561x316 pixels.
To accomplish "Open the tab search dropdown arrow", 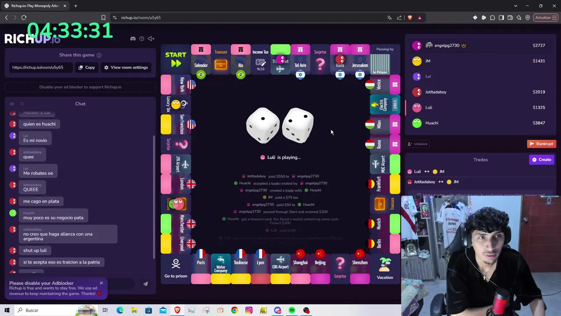I will pyautogui.click(x=515, y=6).
